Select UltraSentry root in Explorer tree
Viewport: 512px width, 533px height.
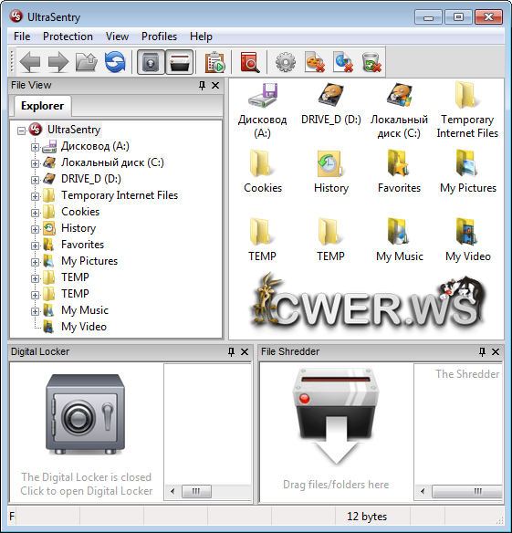[74, 130]
